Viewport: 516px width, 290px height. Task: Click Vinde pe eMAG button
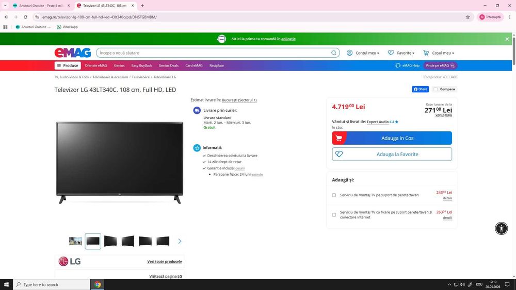440,65
